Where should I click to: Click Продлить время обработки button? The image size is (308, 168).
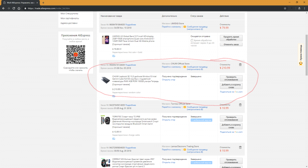231,38
